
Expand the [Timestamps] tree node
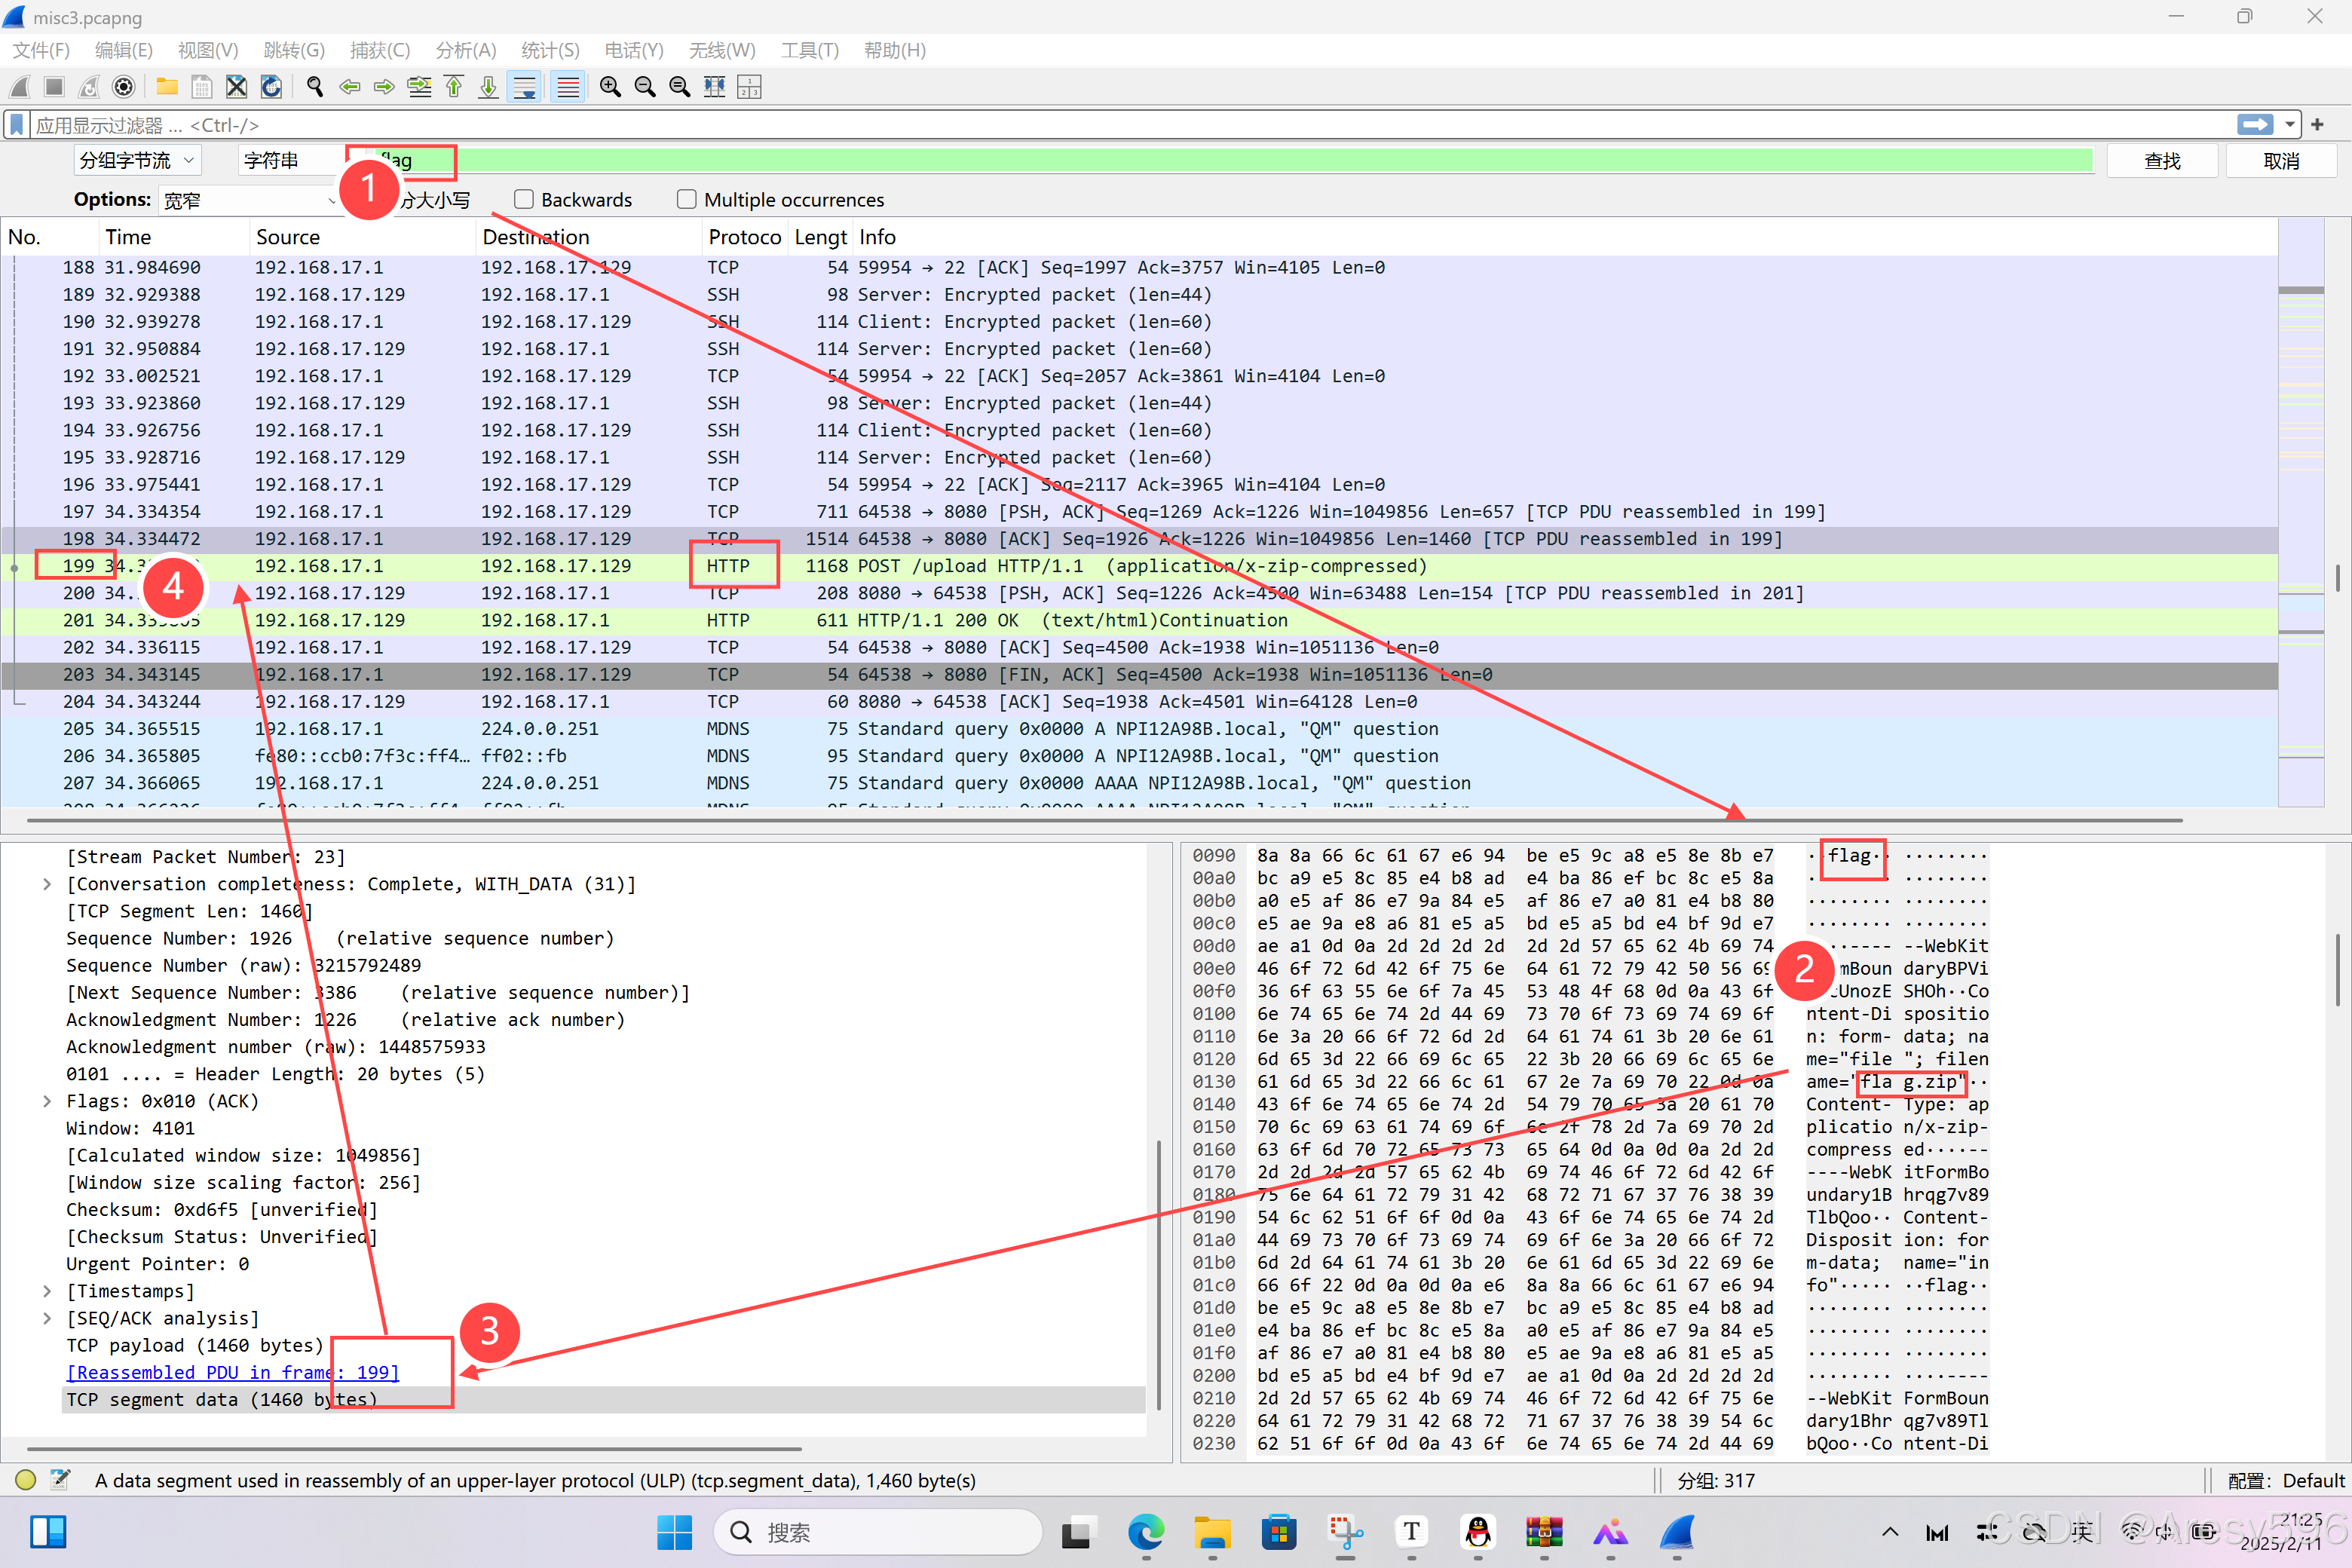click(x=47, y=1291)
